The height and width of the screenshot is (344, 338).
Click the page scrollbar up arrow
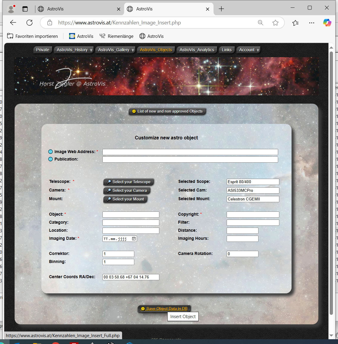(331, 47)
